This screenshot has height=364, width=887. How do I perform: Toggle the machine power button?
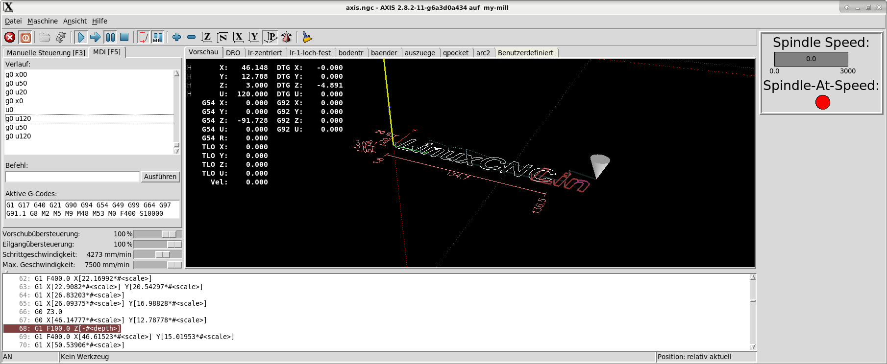click(25, 37)
